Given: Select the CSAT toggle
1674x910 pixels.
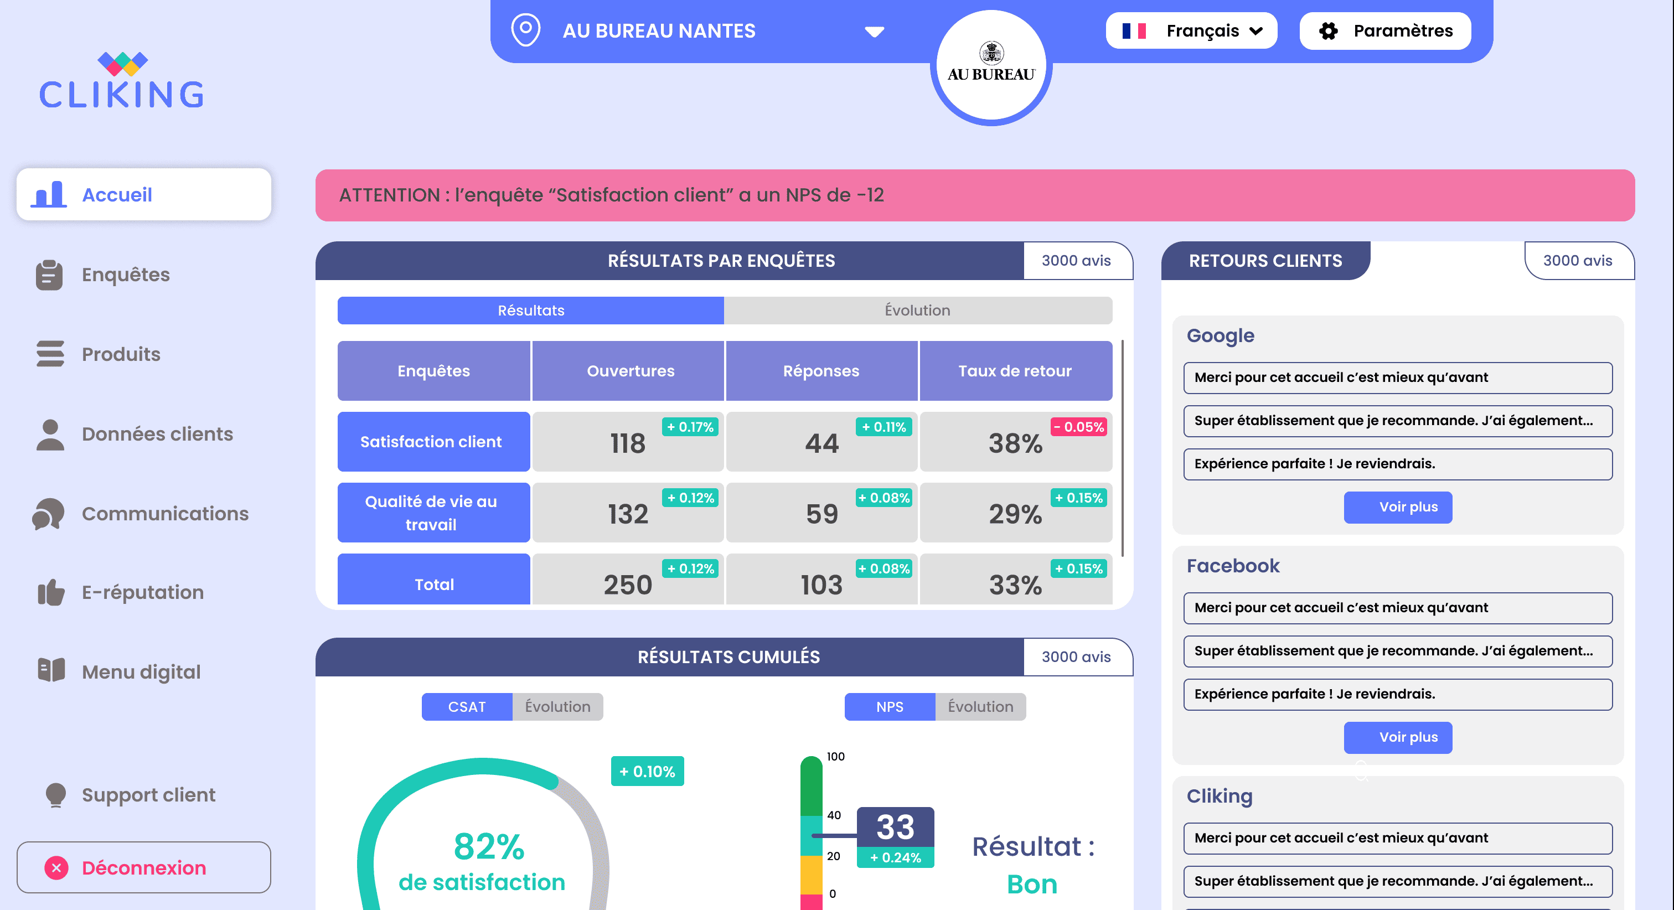Looking at the screenshot, I should pyautogui.click(x=467, y=706).
